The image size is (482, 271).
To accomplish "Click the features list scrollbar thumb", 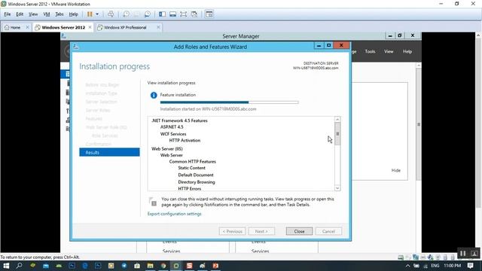I will coord(337,134).
